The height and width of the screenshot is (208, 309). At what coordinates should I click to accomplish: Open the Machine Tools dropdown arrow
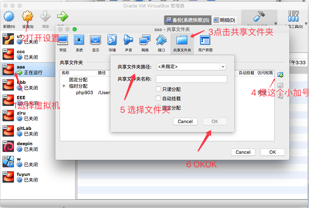point(275,24)
